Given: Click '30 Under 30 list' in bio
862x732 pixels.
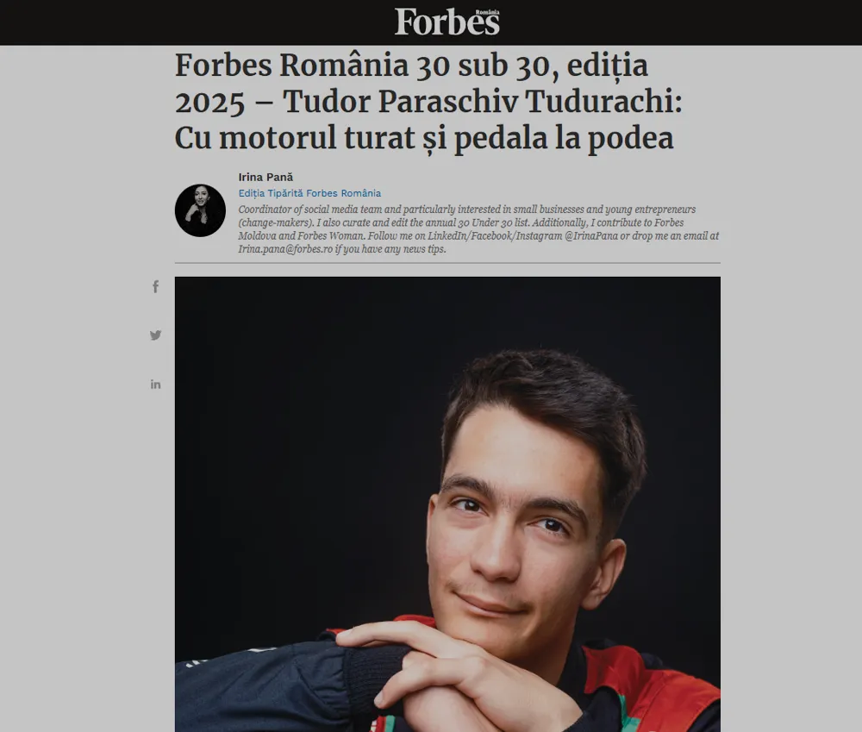Looking at the screenshot, I should coord(493,222).
